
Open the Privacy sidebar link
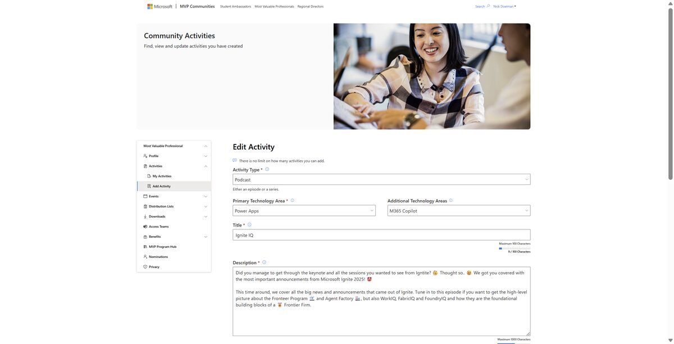coord(174,267)
